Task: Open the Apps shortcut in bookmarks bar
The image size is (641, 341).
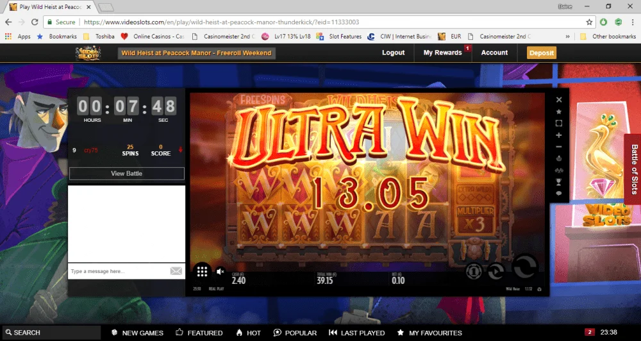Action: (17, 37)
